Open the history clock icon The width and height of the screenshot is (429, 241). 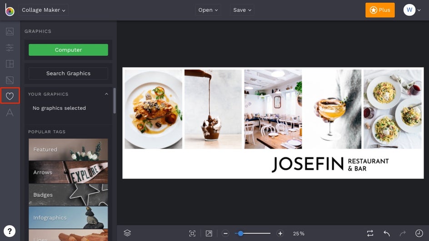(419, 233)
